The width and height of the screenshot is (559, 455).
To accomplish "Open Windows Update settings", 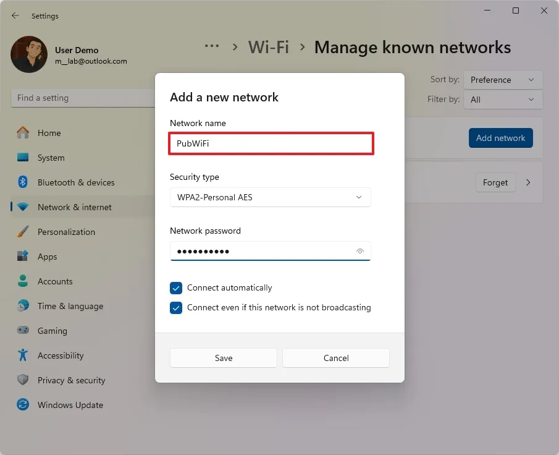I will [x=70, y=405].
